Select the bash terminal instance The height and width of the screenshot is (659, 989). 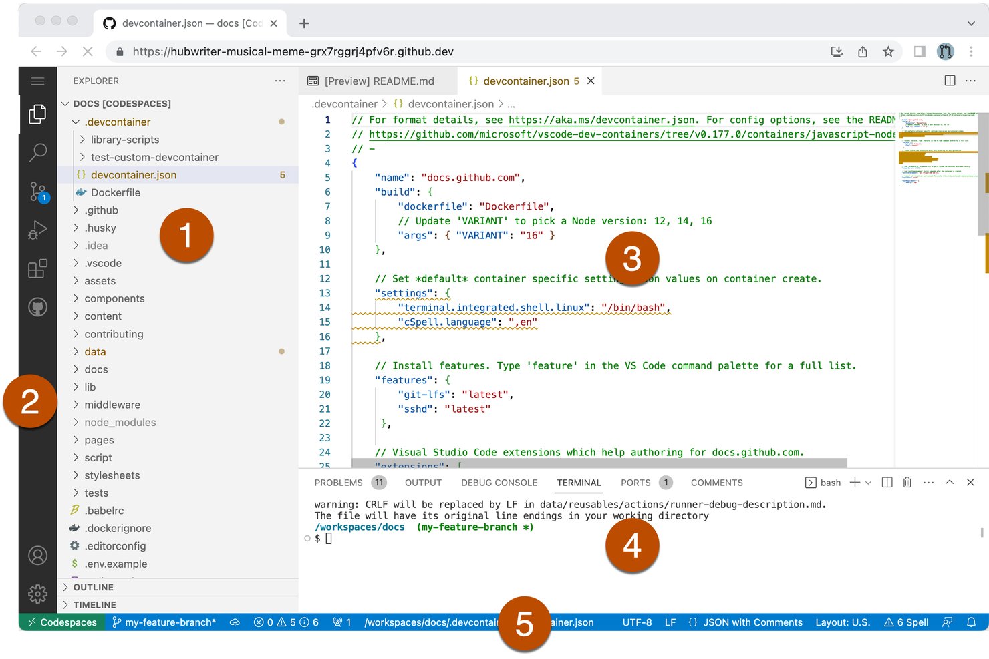[x=823, y=483]
